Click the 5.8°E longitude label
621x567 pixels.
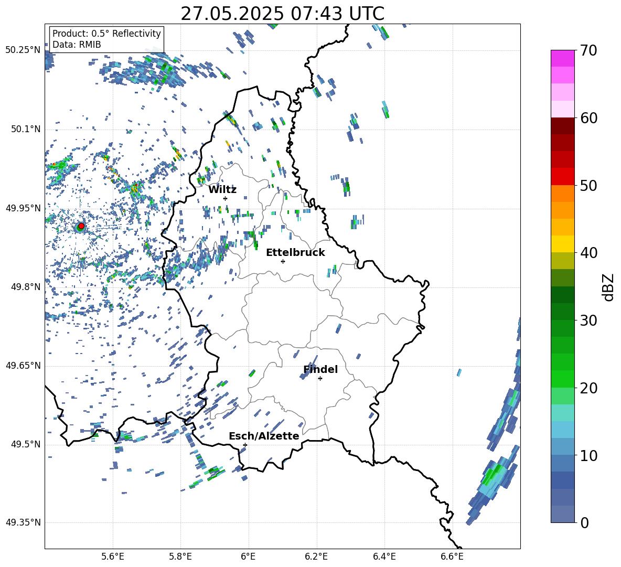[180, 557]
